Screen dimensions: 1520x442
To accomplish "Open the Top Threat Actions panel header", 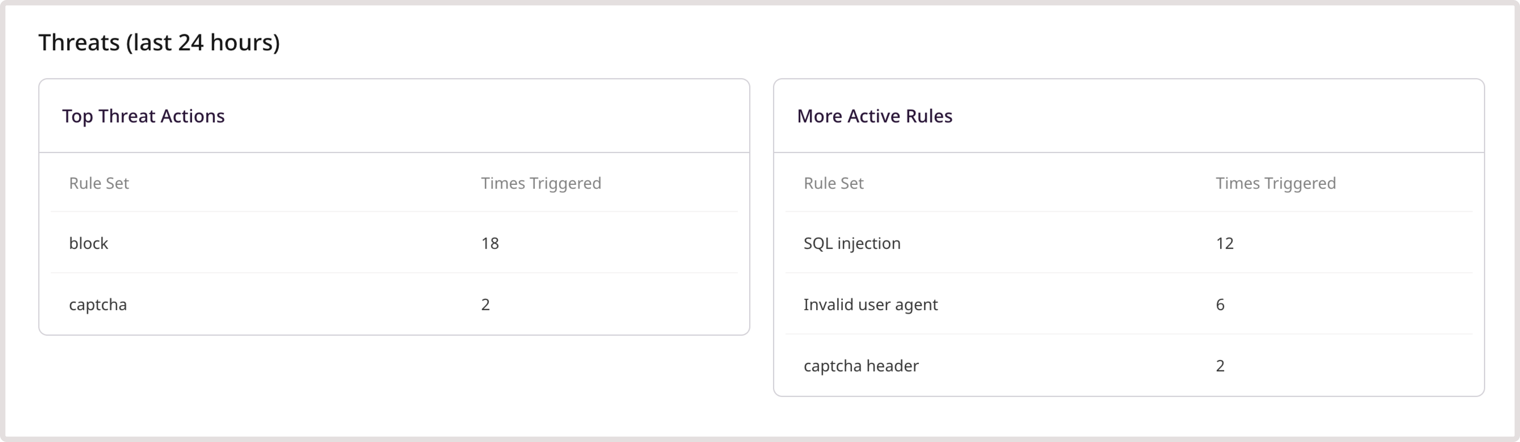I will click(144, 116).
